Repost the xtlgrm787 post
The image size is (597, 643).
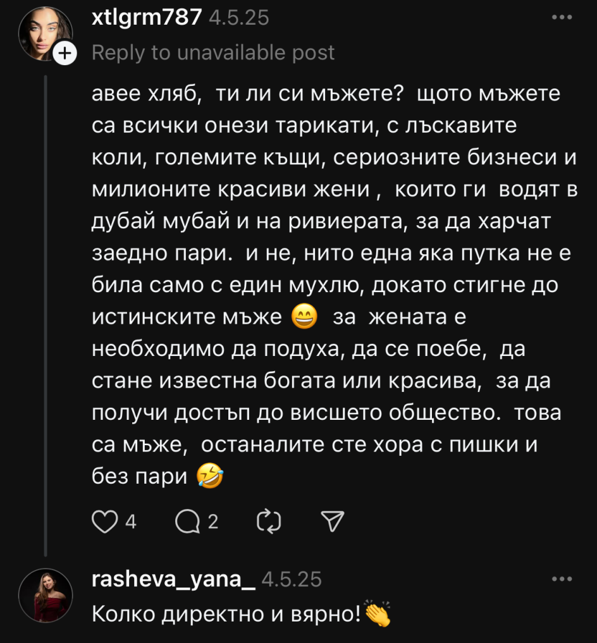[269, 521]
